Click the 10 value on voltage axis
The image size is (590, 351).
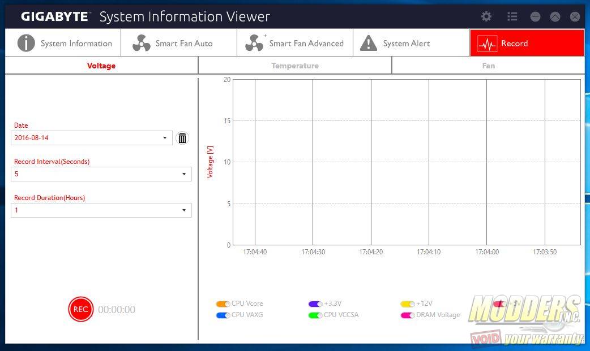(227, 162)
